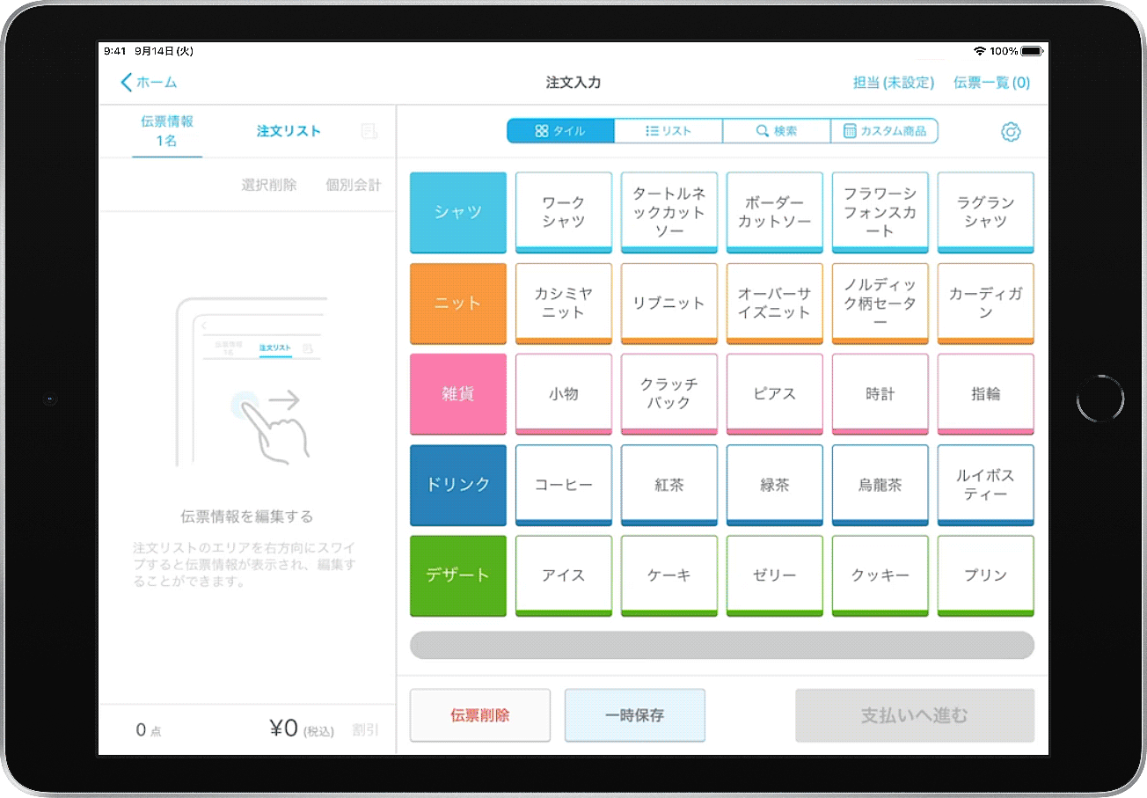Image resolution: width=1147 pixels, height=798 pixels.
Task: Open 伝票一覧 (0) link
Action: pyautogui.click(x=991, y=83)
